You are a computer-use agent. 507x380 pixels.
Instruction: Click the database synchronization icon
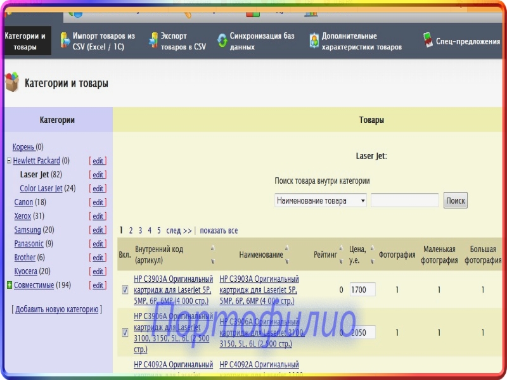coord(222,41)
